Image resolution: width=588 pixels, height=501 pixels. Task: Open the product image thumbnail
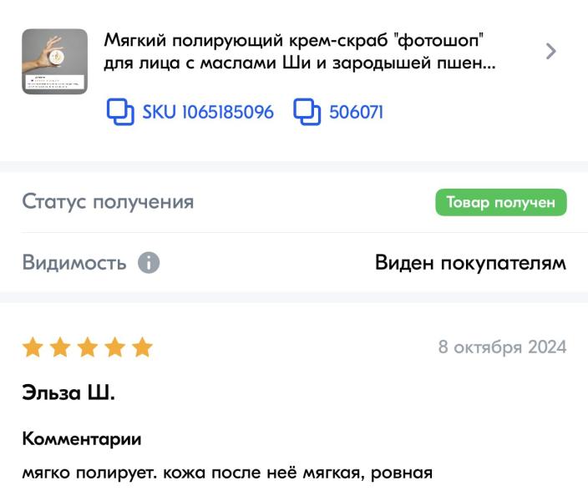pyautogui.click(x=54, y=61)
